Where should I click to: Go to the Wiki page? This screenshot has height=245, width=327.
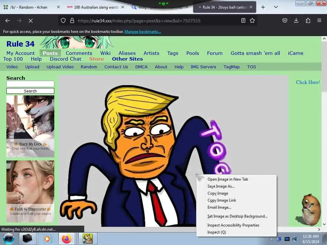pos(105,53)
